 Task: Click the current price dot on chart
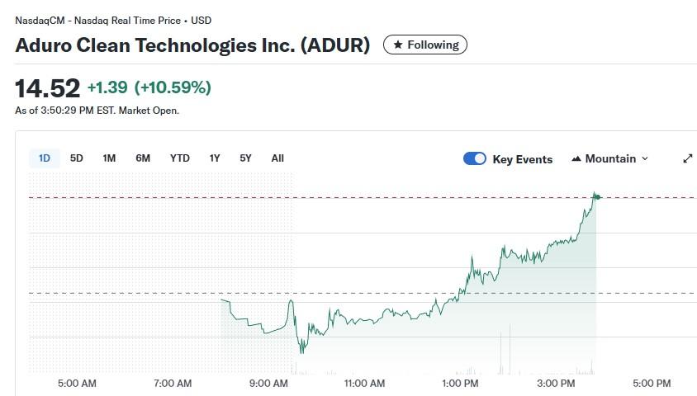(x=596, y=196)
